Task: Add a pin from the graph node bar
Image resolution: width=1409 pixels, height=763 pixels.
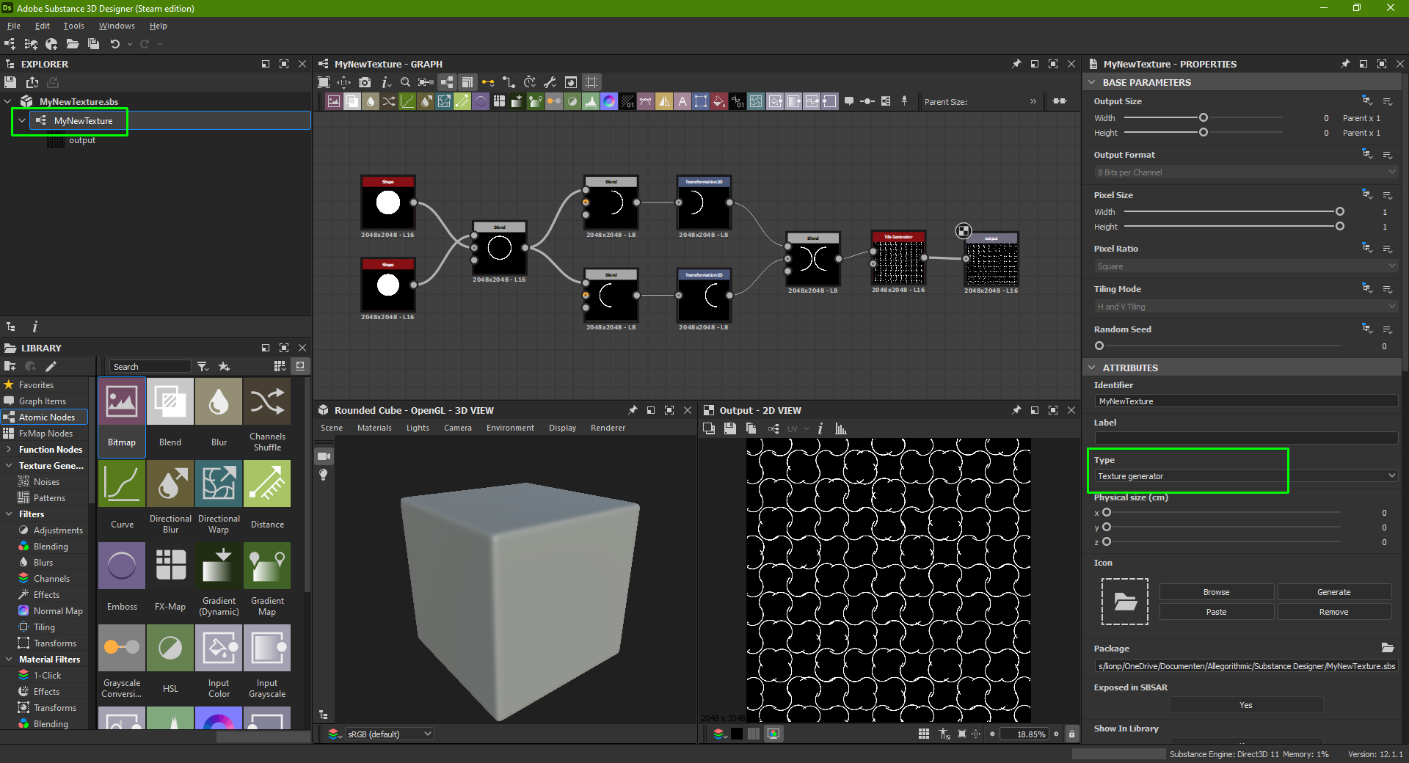Action: [x=904, y=101]
